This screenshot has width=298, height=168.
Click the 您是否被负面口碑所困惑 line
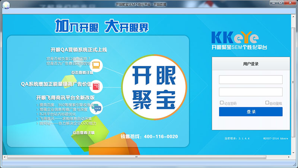point(68,59)
